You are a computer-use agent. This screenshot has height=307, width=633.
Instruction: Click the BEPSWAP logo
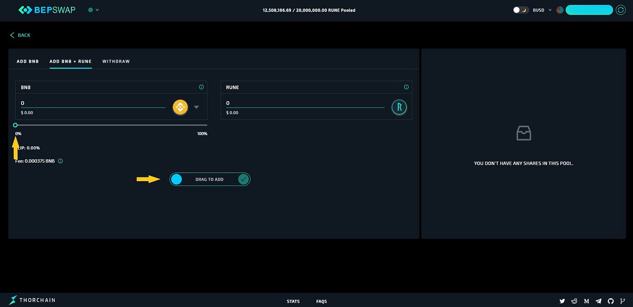tap(47, 9)
